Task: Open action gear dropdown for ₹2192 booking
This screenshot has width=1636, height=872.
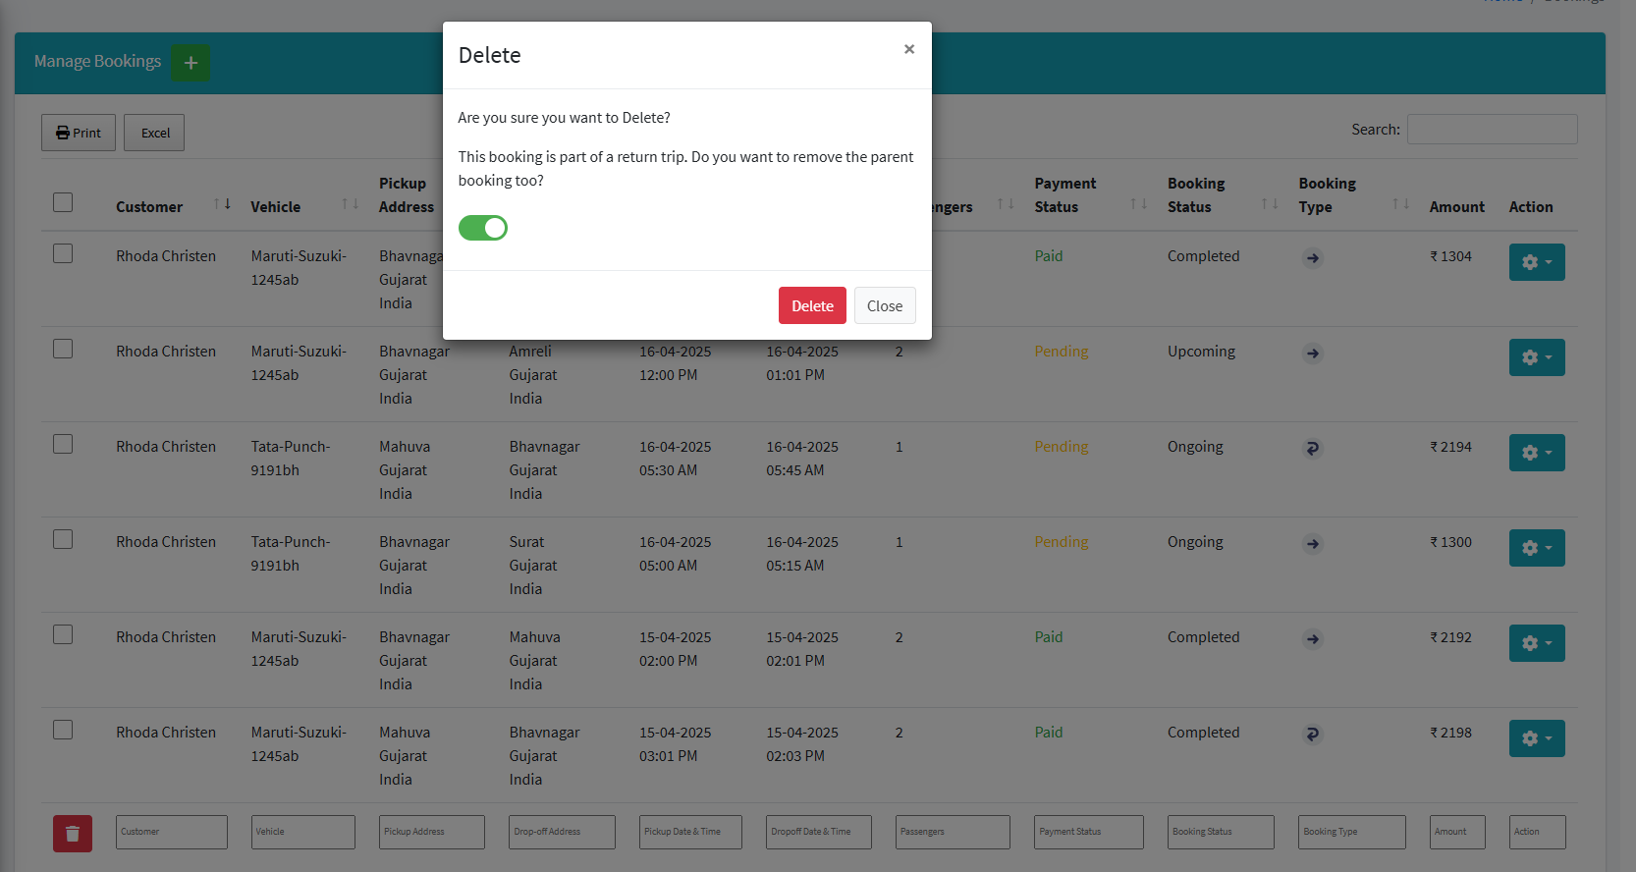Action: pyautogui.click(x=1536, y=643)
